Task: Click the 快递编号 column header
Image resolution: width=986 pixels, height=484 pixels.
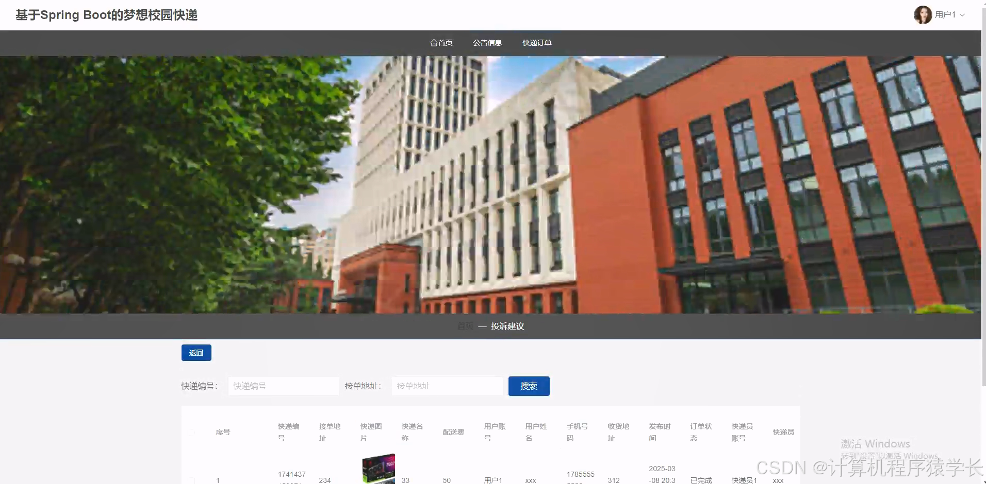Action: click(x=288, y=432)
